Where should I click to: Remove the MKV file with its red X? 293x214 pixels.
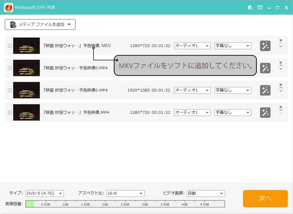click(281, 41)
